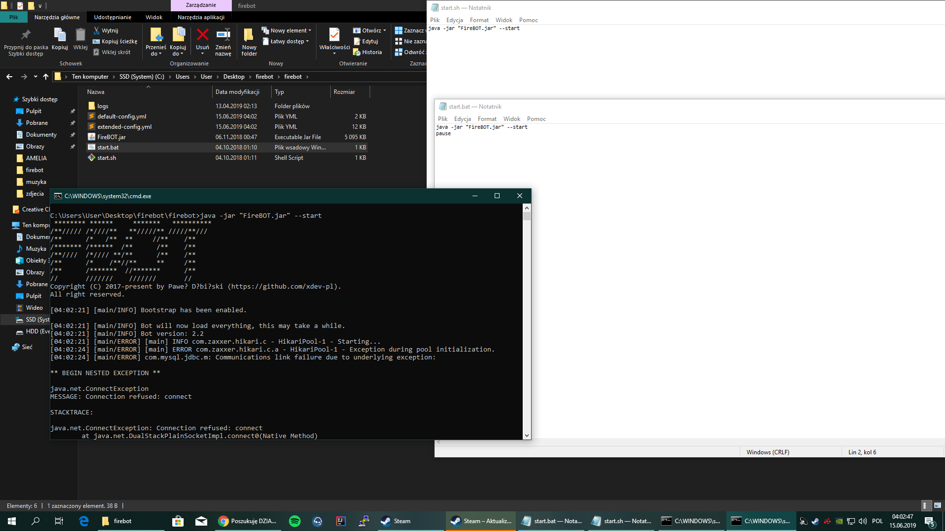Pin Pulpit quick access toggle

pos(73,111)
